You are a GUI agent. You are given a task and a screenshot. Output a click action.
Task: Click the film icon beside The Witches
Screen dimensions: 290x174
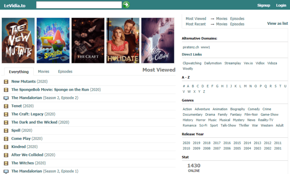click(6, 163)
